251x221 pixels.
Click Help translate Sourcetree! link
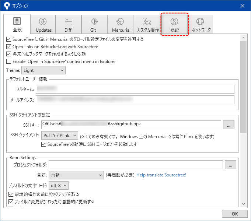[x=161, y=175]
